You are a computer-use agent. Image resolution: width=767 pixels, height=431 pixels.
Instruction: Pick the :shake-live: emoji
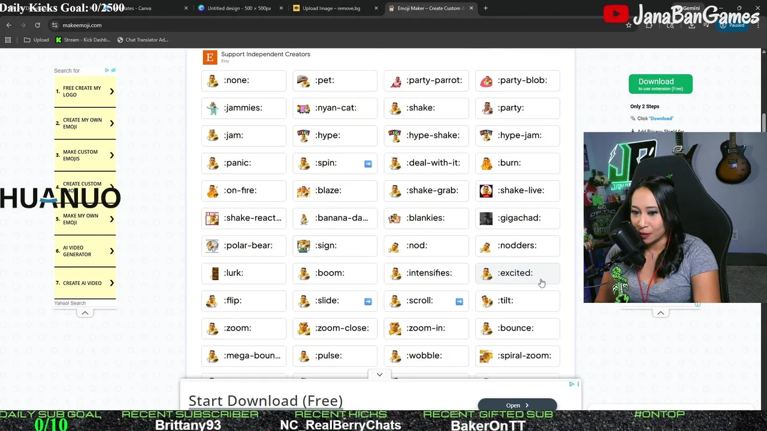tap(518, 190)
